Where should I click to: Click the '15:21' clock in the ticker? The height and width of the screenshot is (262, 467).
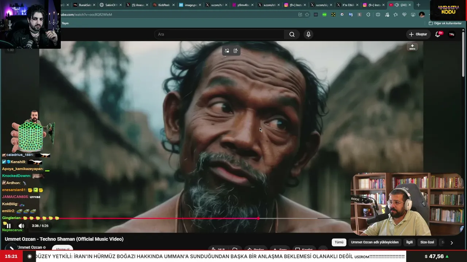click(x=11, y=257)
